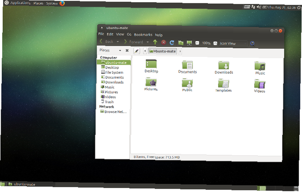Click the keyboard indicator in the panel
302x192 pixels.
tap(247, 7)
